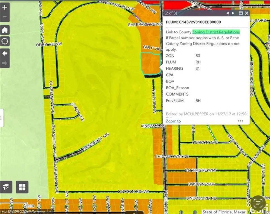Open the popup more options ellipsis
Image resolution: width=270 pixels, height=214 pixels.
[x=240, y=121]
